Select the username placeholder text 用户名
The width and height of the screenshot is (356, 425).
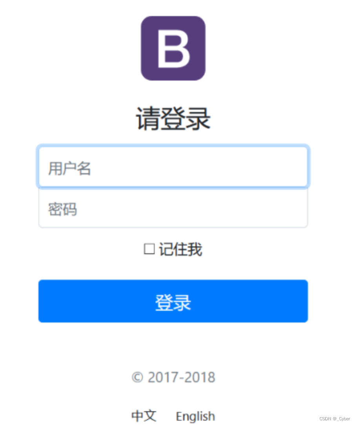[x=69, y=168]
